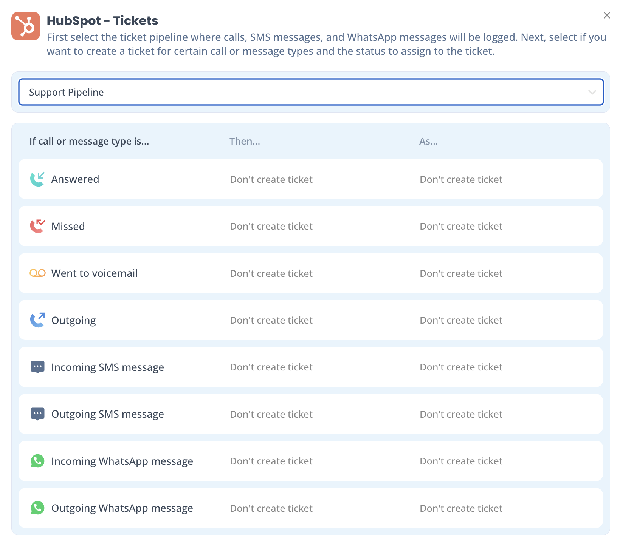
Task: Open the Then dropdown for Outgoing calls
Action: [271, 320]
